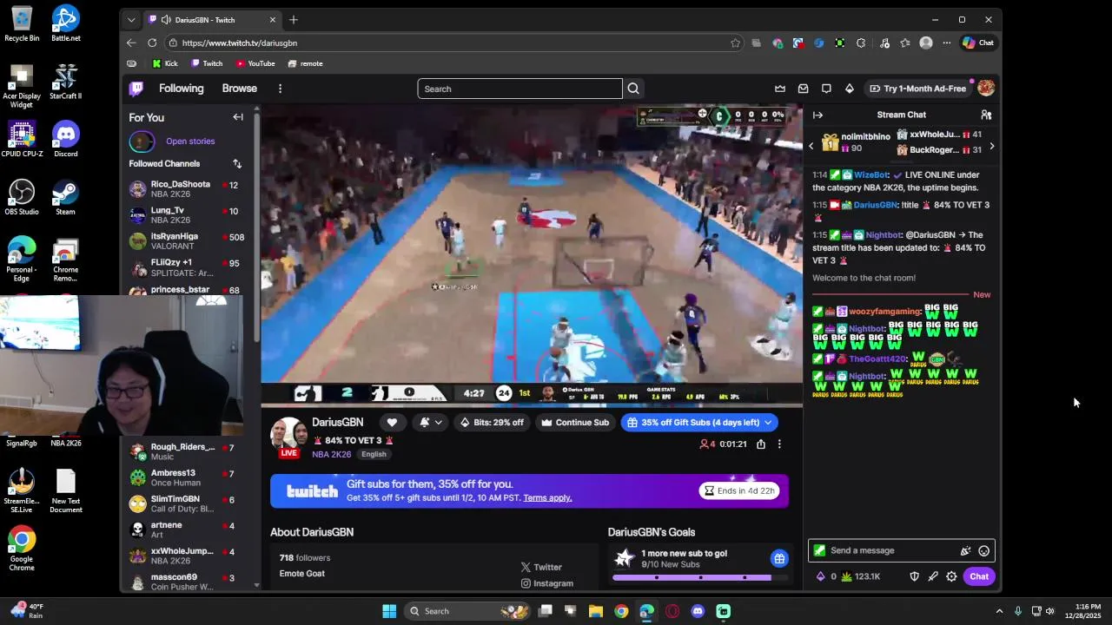Click the search magnifier button
Viewport: 1112px width, 625px height.
633,89
